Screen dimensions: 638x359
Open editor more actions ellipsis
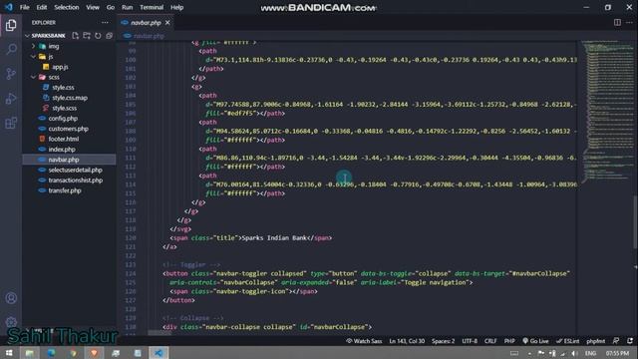click(629, 22)
